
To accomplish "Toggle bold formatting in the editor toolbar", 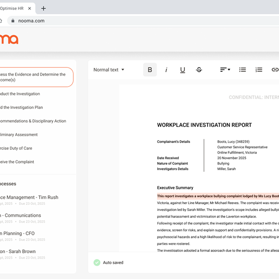I will 150,70.
